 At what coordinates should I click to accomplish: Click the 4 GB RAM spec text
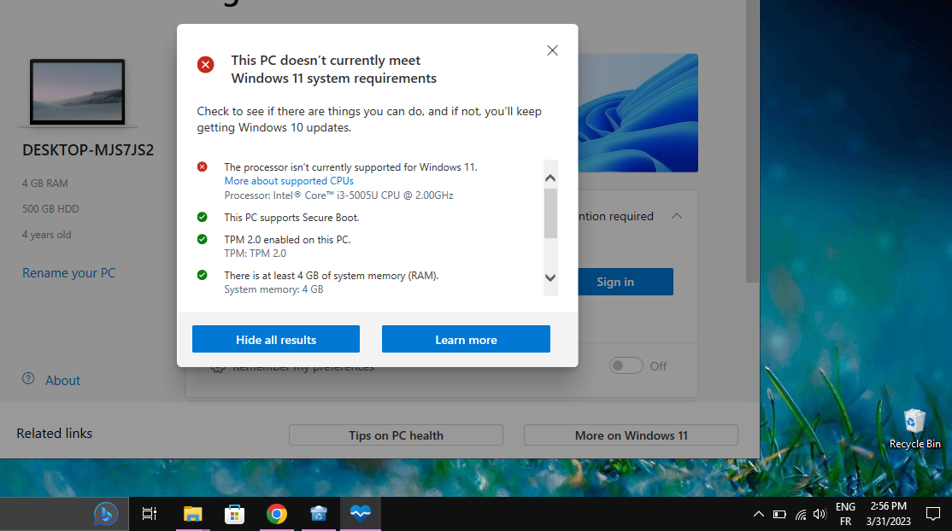(x=45, y=184)
